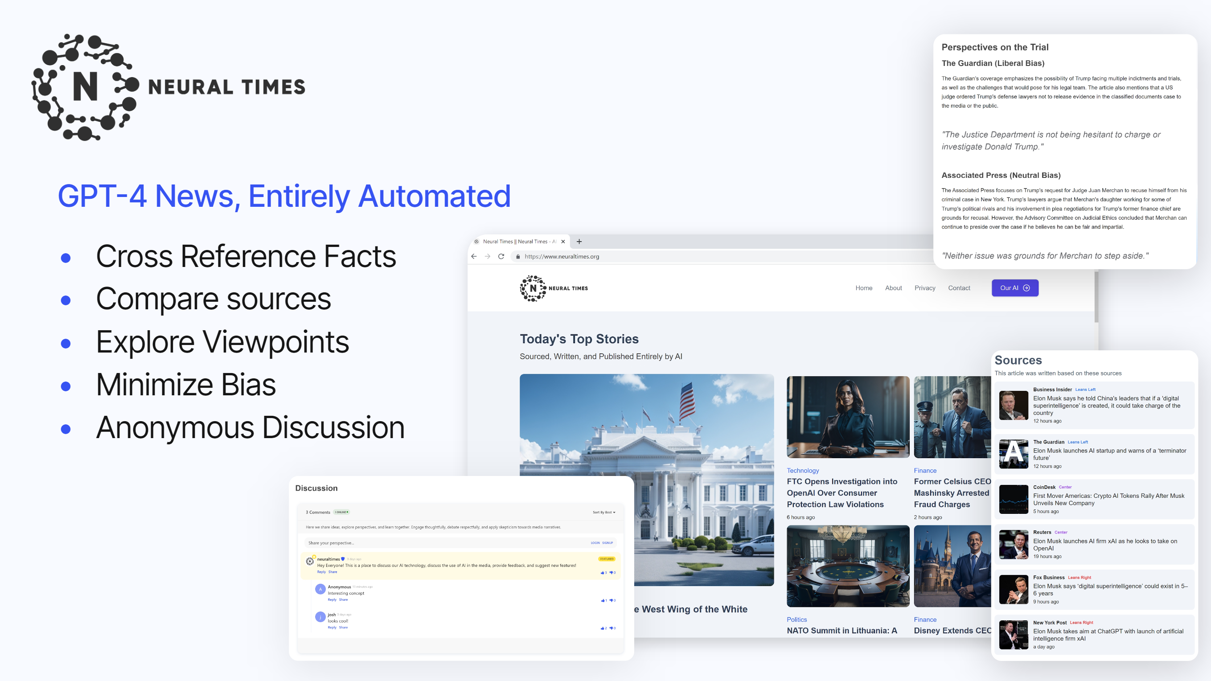Open the About menu item
The height and width of the screenshot is (681, 1211).
pyautogui.click(x=893, y=288)
